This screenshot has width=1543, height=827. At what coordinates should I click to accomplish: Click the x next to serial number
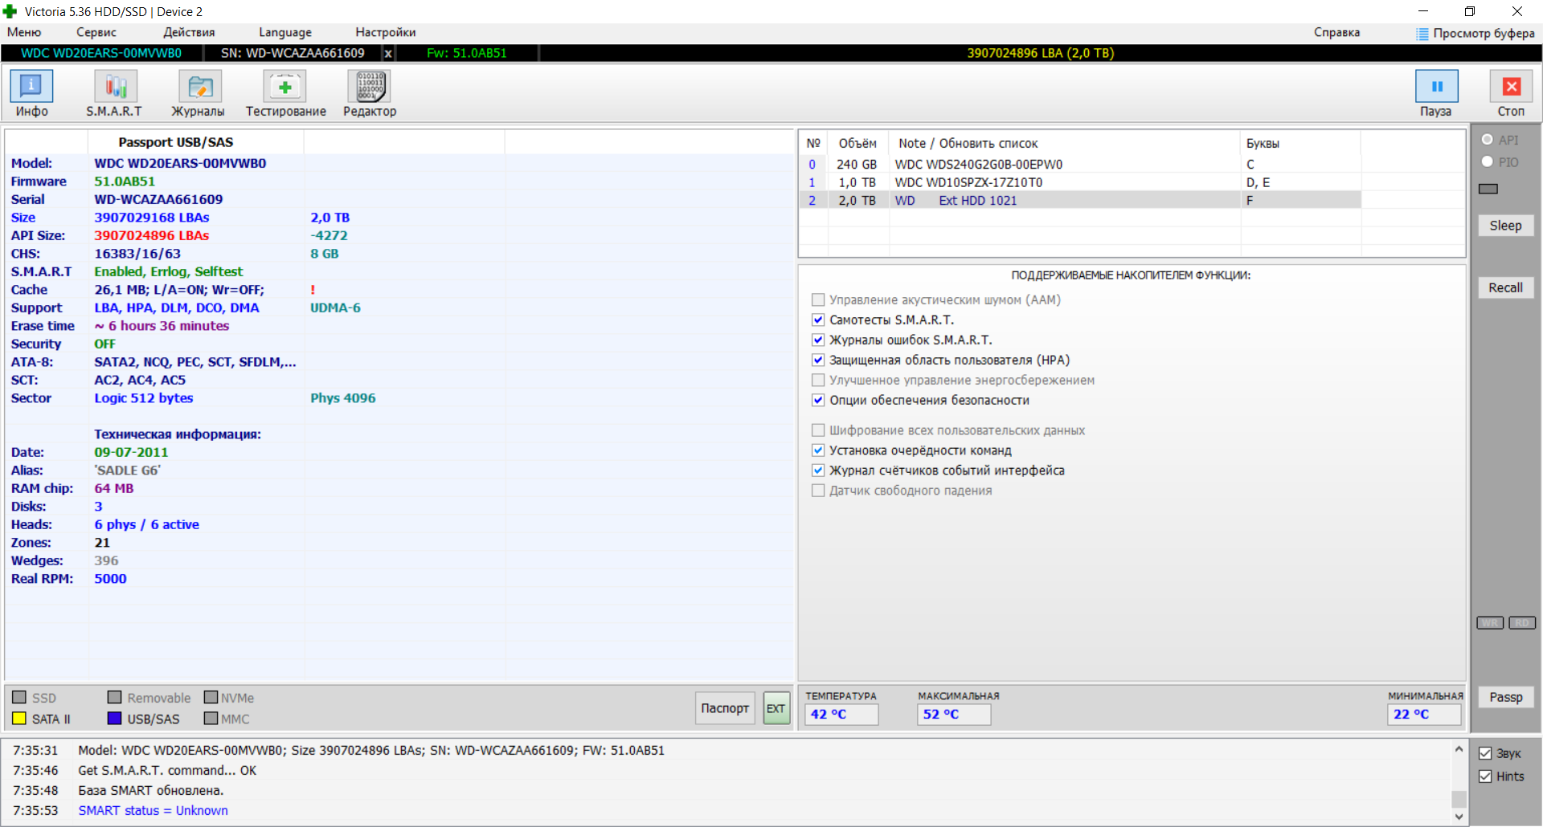pyautogui.click(x=388, y=53)
